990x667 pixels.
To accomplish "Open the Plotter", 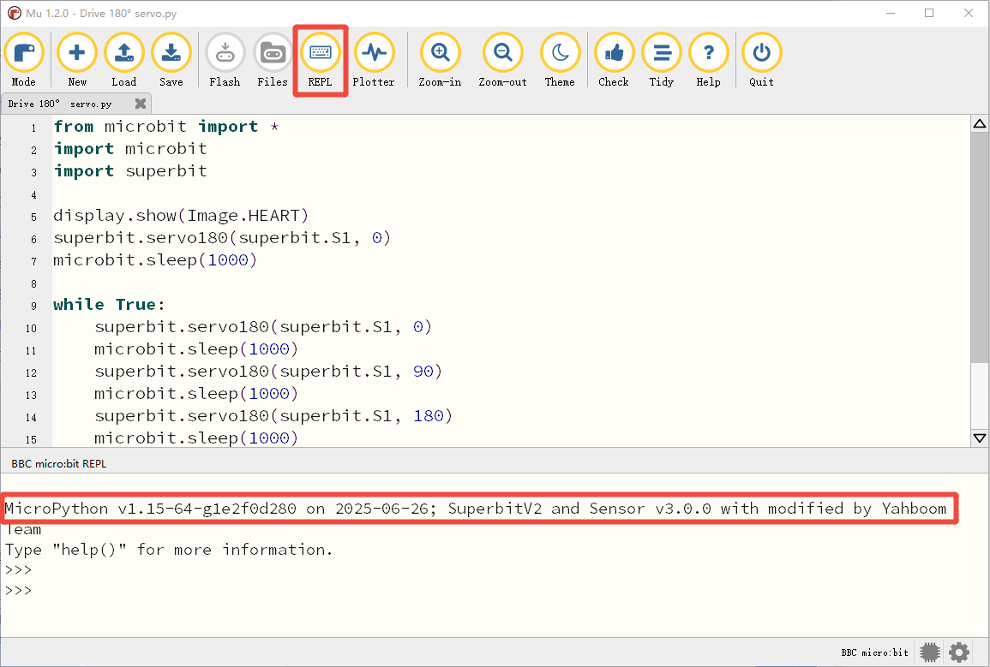I will click(374, 61).
